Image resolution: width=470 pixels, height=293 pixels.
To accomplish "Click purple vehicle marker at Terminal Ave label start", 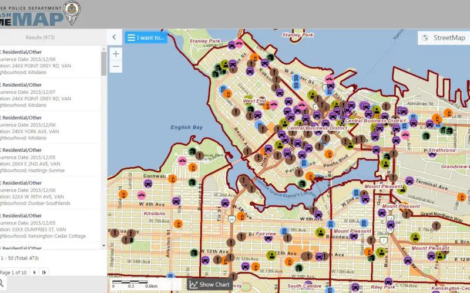I will point(409,180).
